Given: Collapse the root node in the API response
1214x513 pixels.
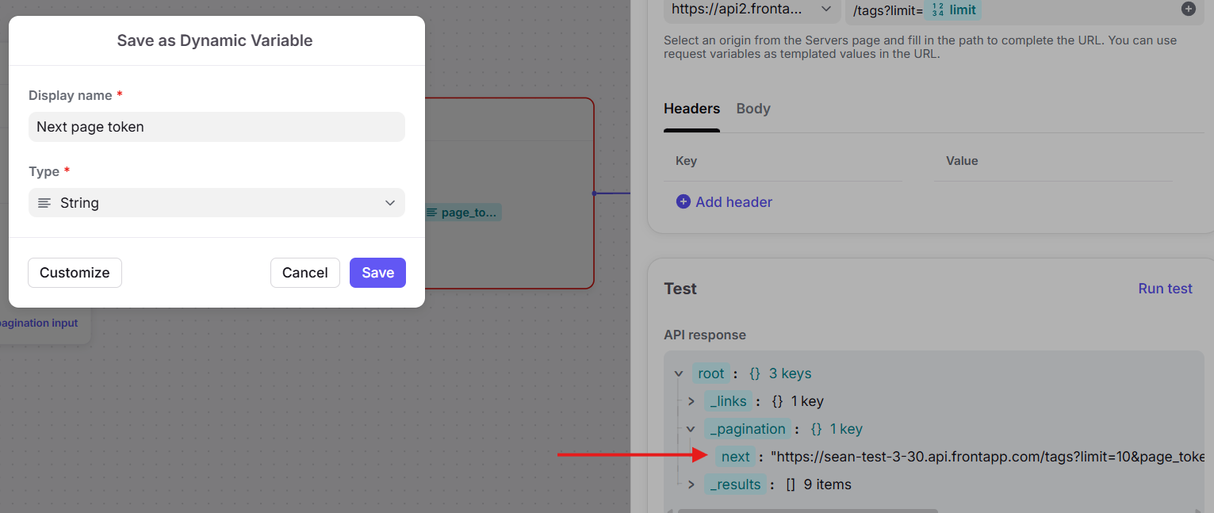Looking at the screenshot, I should 679,373.
